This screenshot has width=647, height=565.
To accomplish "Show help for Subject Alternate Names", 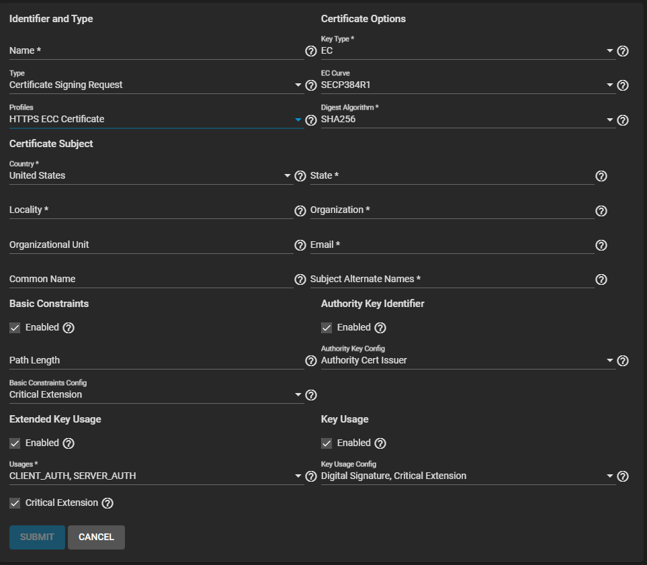I will pyautogui.click(x=601, y=279).
